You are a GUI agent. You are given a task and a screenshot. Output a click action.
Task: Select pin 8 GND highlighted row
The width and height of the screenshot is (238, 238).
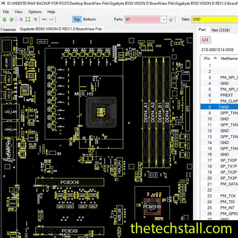pos(219,107)
